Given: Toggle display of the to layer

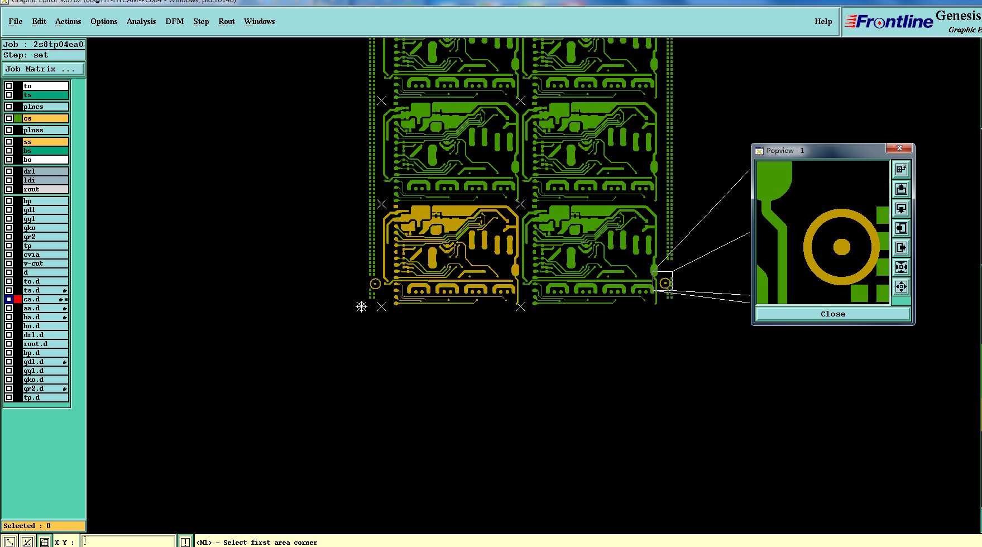Looking at the screenshot, I should pyautogui.click(x=9, y=86).
